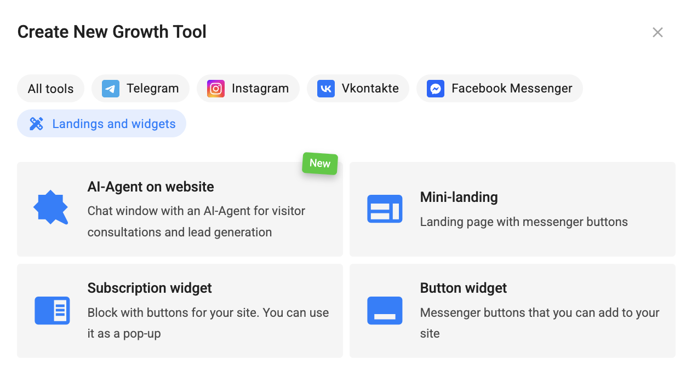Filter tools by Telegram

pos(140,89)
